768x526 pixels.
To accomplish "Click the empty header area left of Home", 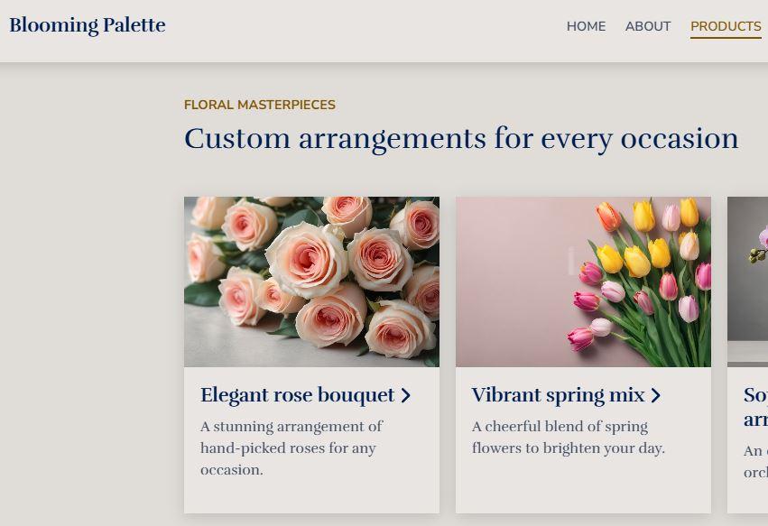I will [x=361, y=27].
